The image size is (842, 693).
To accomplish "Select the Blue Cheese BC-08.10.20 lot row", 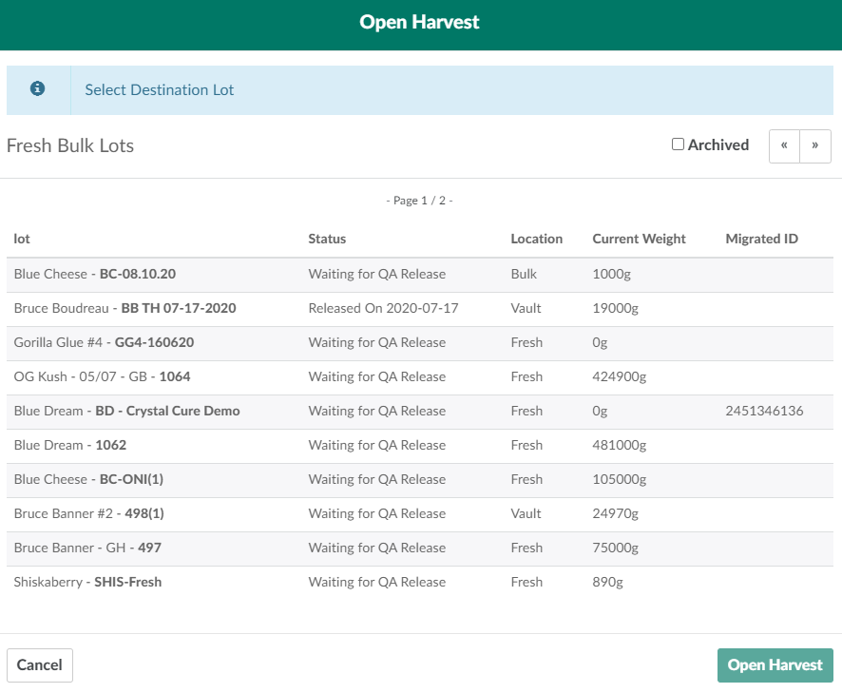I will click(x=95, y=274).
